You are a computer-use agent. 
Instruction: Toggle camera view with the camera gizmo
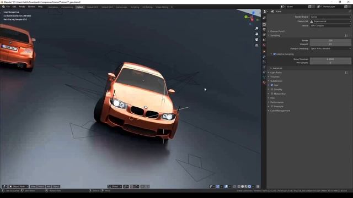point(256,40)
